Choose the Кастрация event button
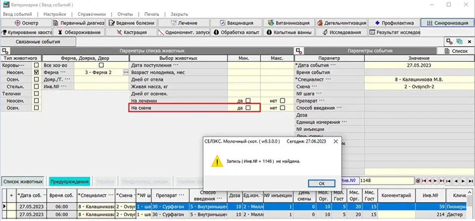 click(132, 32)
